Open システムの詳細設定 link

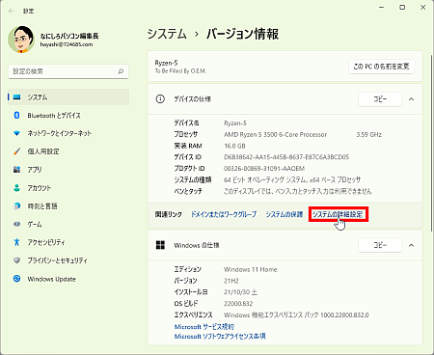pyautogui.click(x=338, y=214)
